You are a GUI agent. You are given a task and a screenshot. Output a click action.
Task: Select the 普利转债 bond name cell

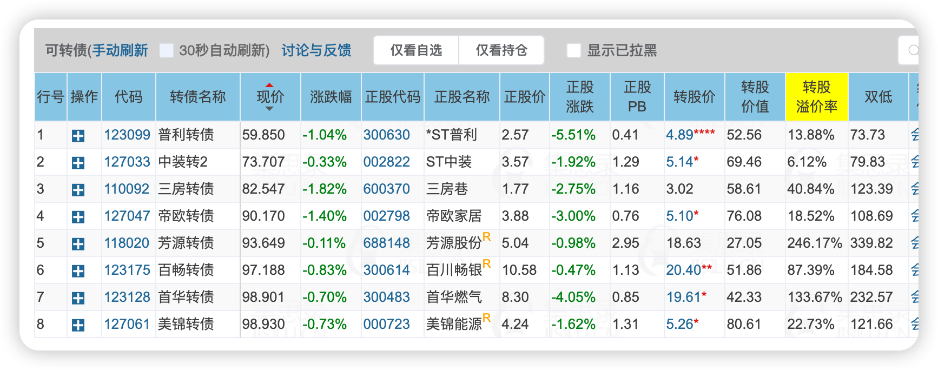pyautogui.click(x=198, y=135)
